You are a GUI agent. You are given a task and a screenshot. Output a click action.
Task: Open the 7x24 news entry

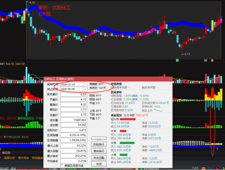click(195, 168)
